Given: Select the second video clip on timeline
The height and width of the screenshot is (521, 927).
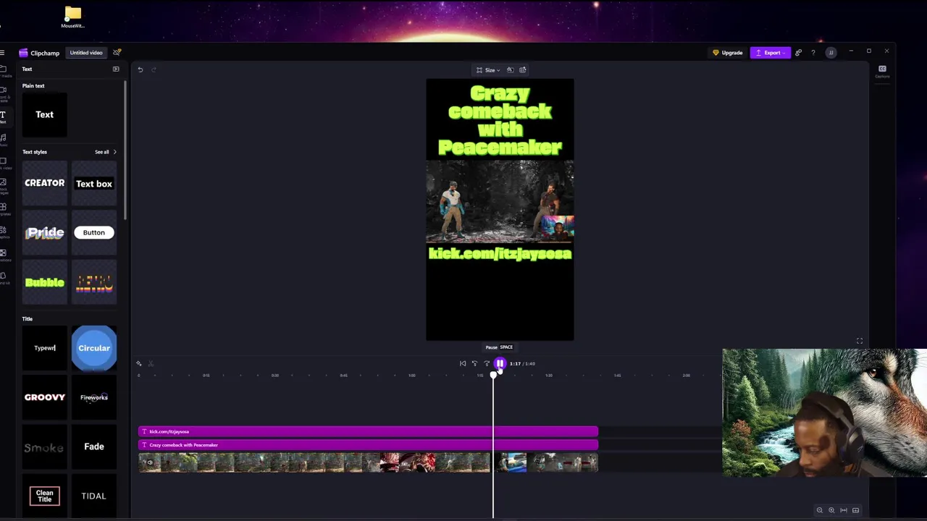Looking at the screenshot, I should pyautogui.click(x=548, y=462).
